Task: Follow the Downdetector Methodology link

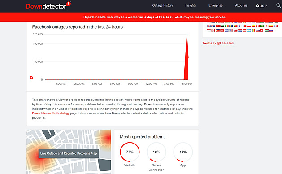Action: click(x=51, y=113)
